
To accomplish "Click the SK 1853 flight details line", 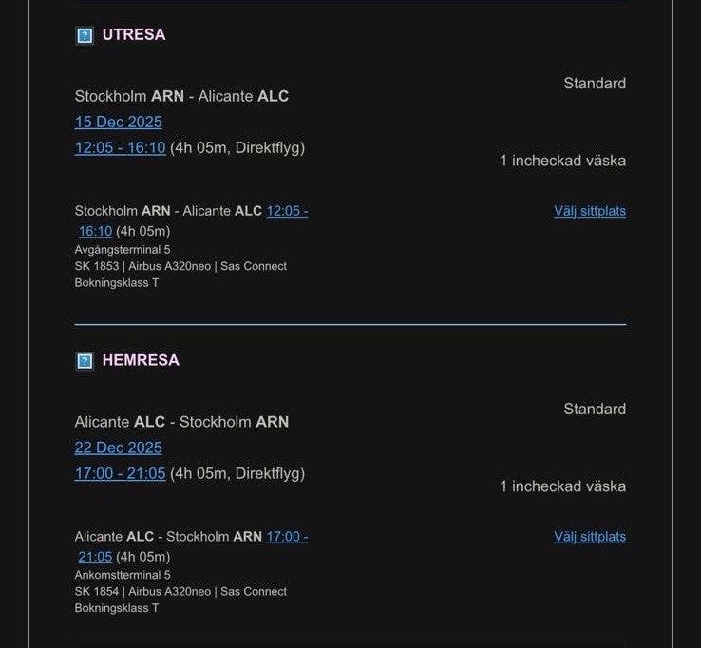I will (x=180, y=266).
